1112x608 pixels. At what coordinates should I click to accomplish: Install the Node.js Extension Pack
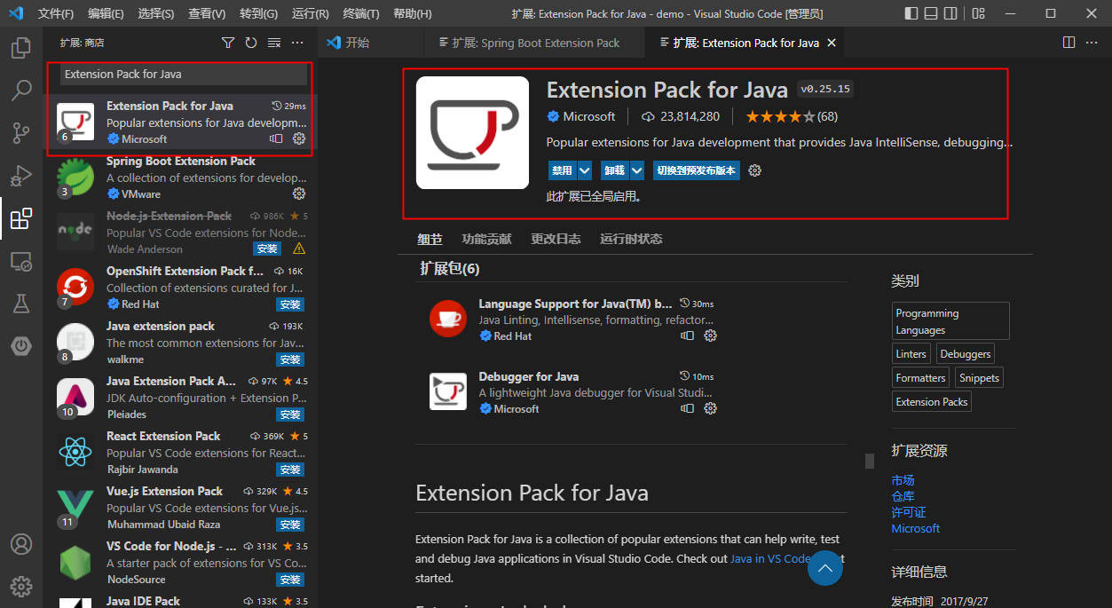click(x=267, y=249)
